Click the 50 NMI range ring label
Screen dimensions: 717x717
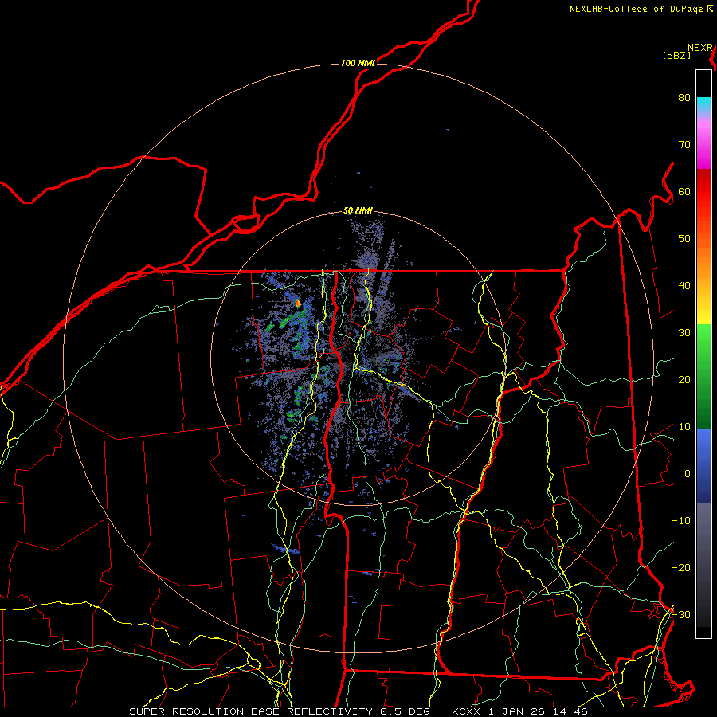coord(358,211)
